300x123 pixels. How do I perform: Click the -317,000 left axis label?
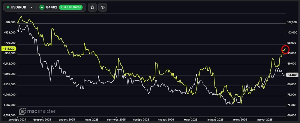point(10,22)
